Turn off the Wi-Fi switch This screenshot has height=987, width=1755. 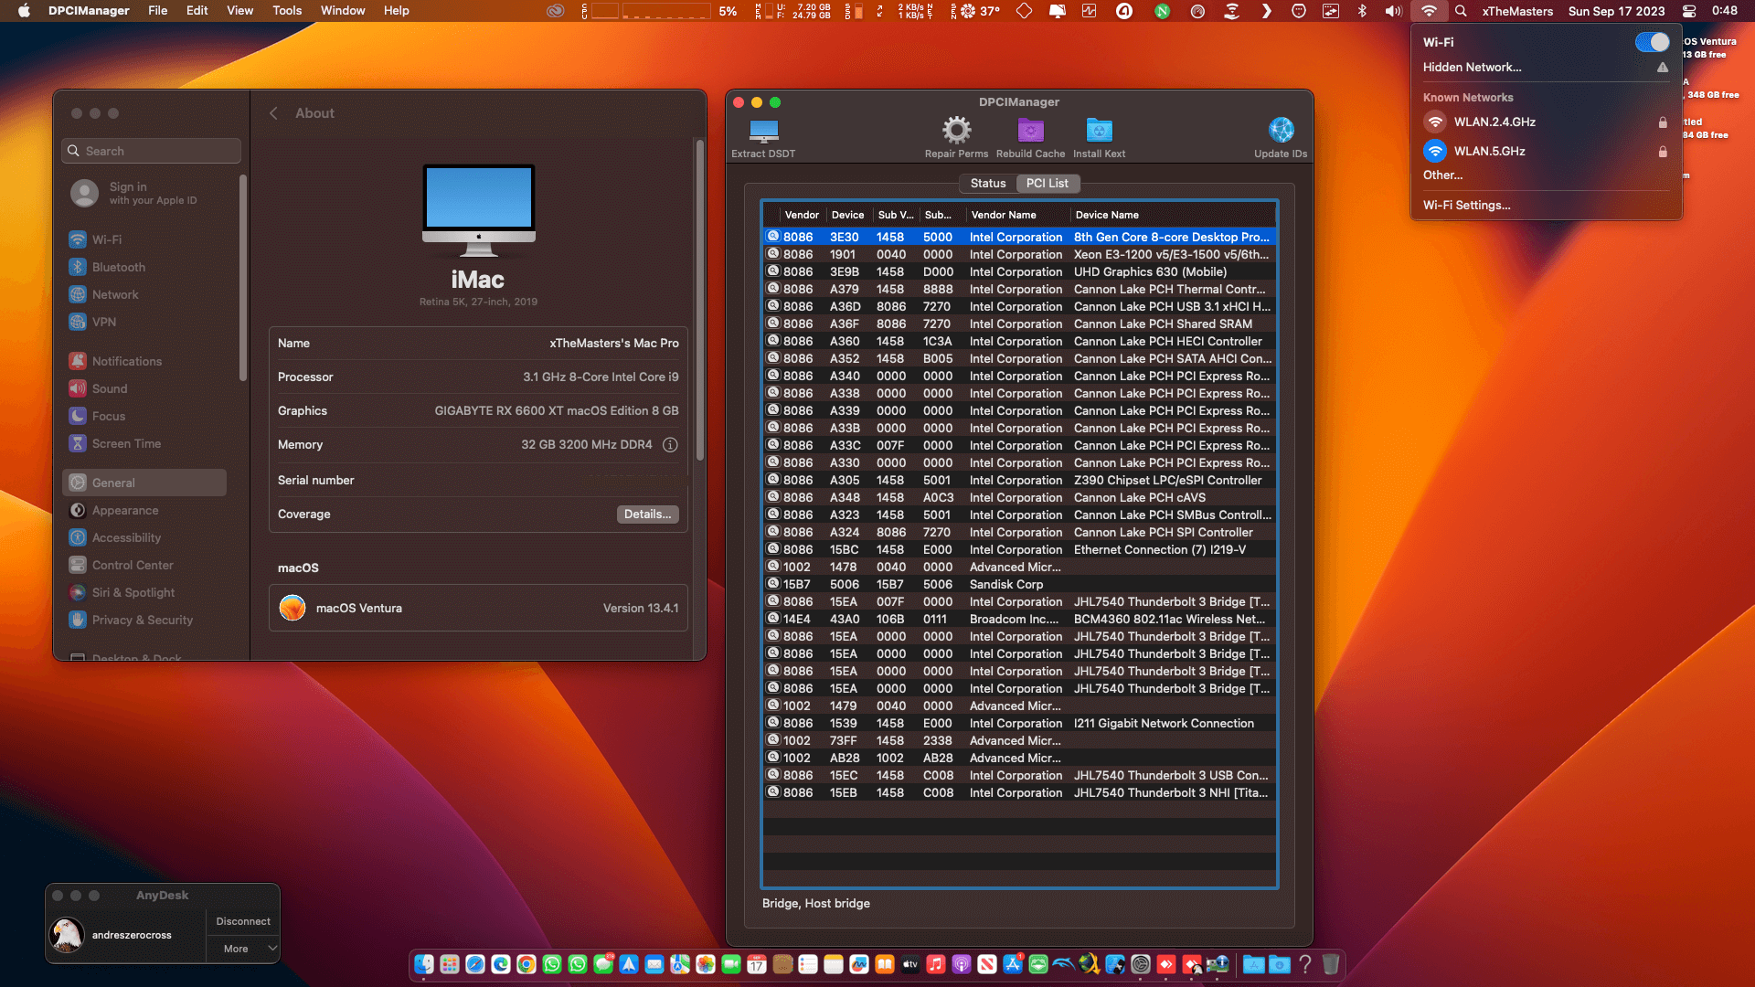[x=1652, y=42]
